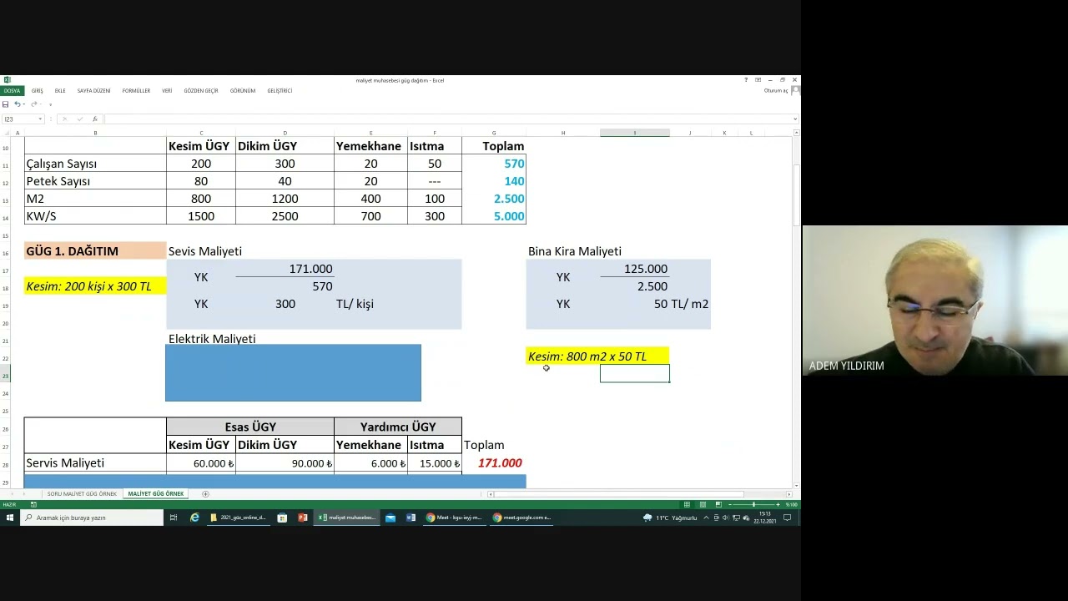Add a new sheet with plus button
The width and height of the screenshot is (1068, 601).
(205, 494)
